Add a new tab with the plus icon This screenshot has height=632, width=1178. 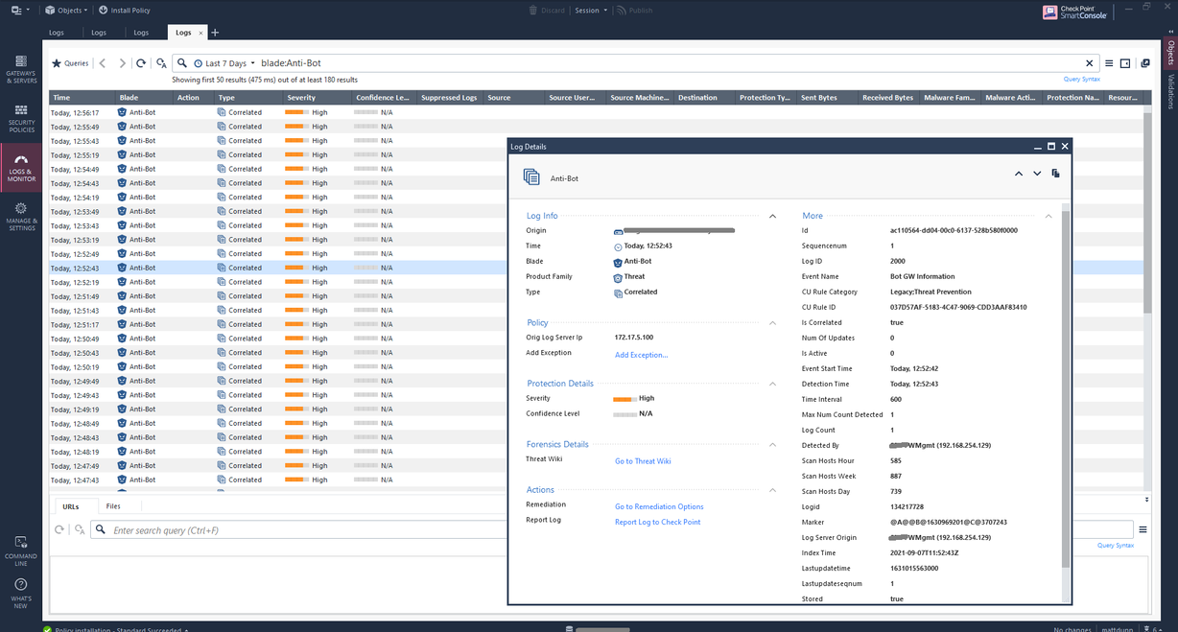(x=215, y=33)
